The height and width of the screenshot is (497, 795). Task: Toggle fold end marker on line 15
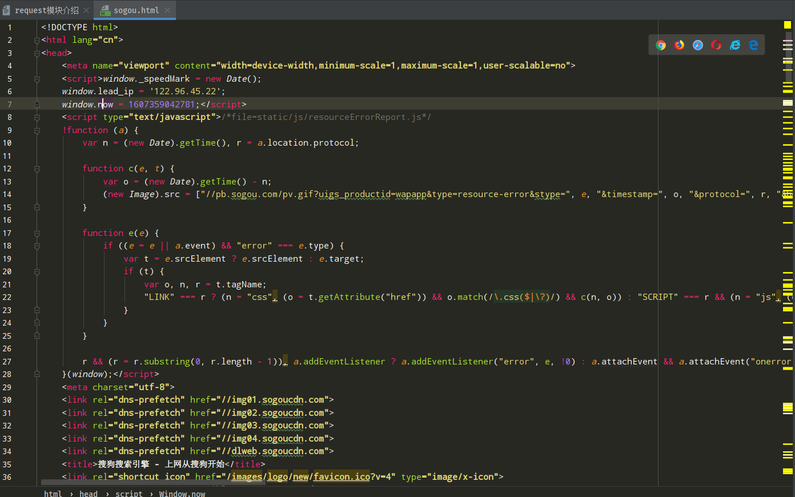click(x=37, y=207)
